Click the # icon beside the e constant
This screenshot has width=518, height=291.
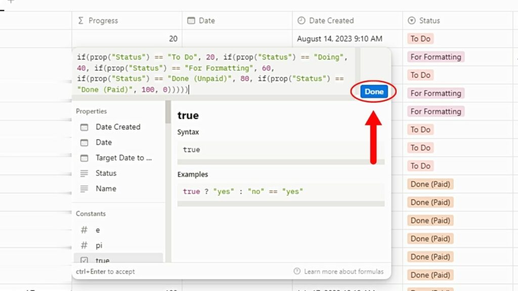click(x=84, y=230)
